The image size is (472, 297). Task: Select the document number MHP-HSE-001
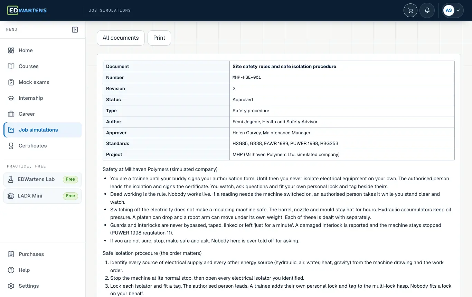click(x=247, y=78)
